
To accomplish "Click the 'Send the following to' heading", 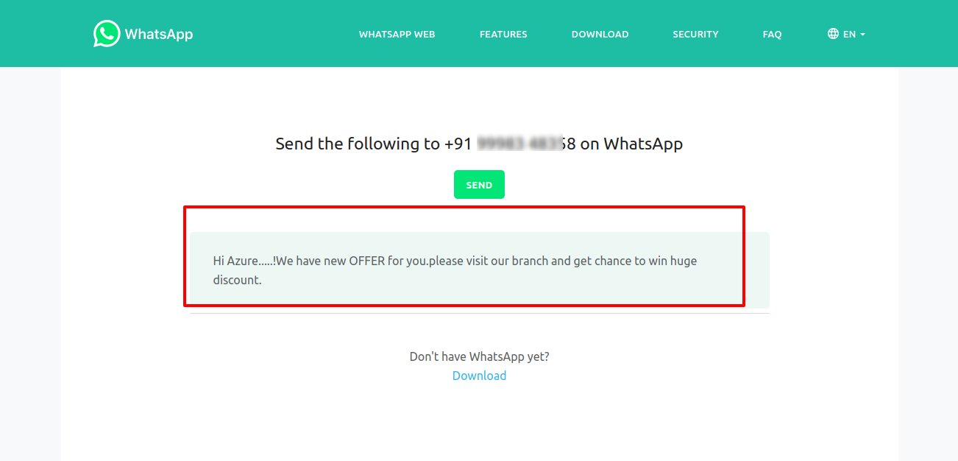I will (358, 144).
